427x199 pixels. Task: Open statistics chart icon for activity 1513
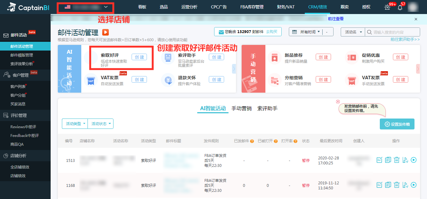[405, 160]
